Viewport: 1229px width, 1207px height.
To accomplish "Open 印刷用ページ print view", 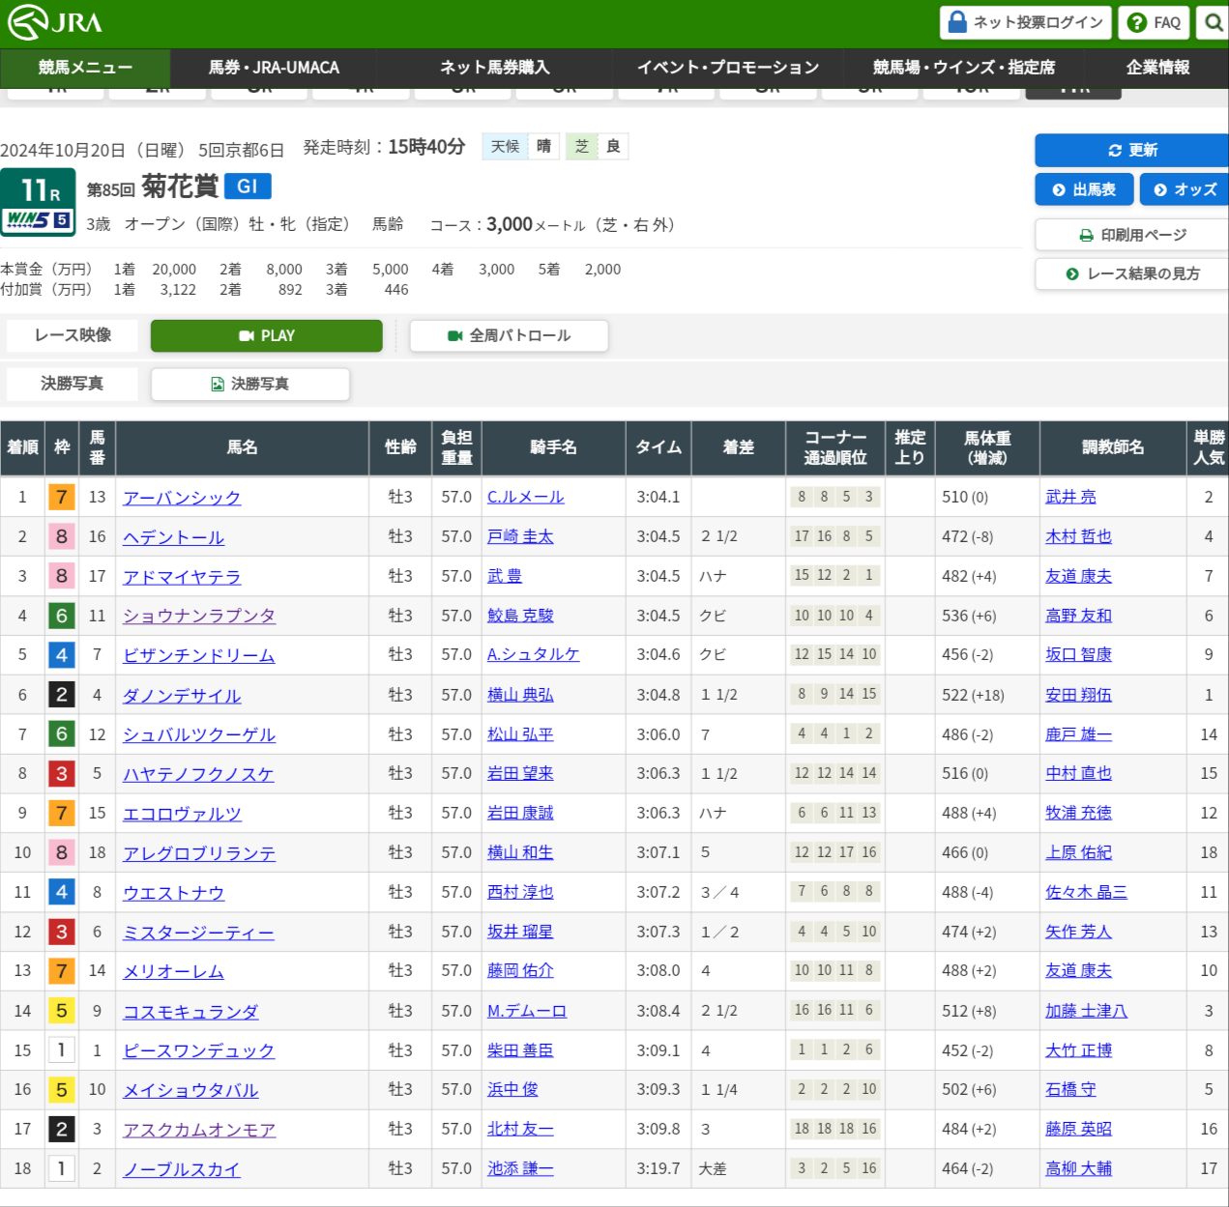I will pos(1131,235).
